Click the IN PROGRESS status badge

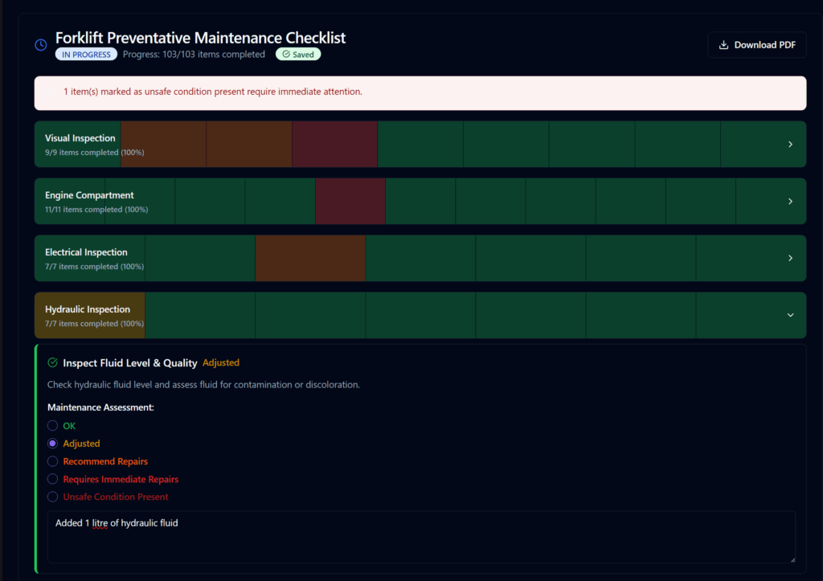86,55
